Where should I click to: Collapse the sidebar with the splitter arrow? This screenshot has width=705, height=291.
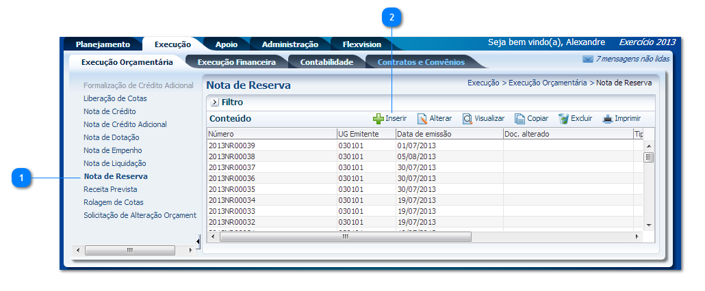pos(198,241)
